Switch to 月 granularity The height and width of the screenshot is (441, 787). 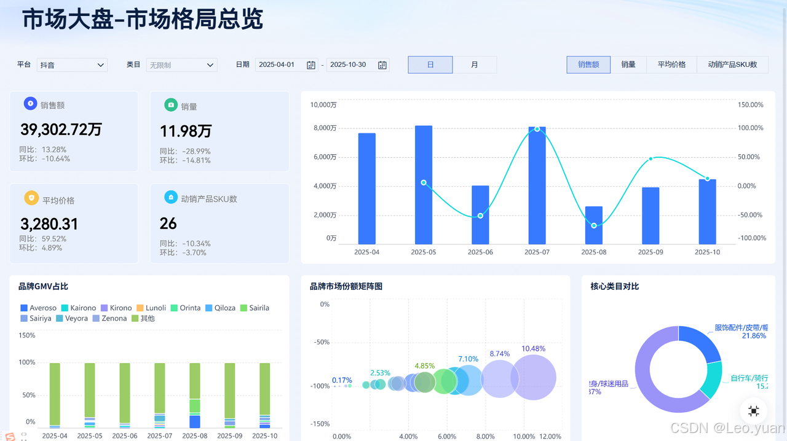point(475,64)
